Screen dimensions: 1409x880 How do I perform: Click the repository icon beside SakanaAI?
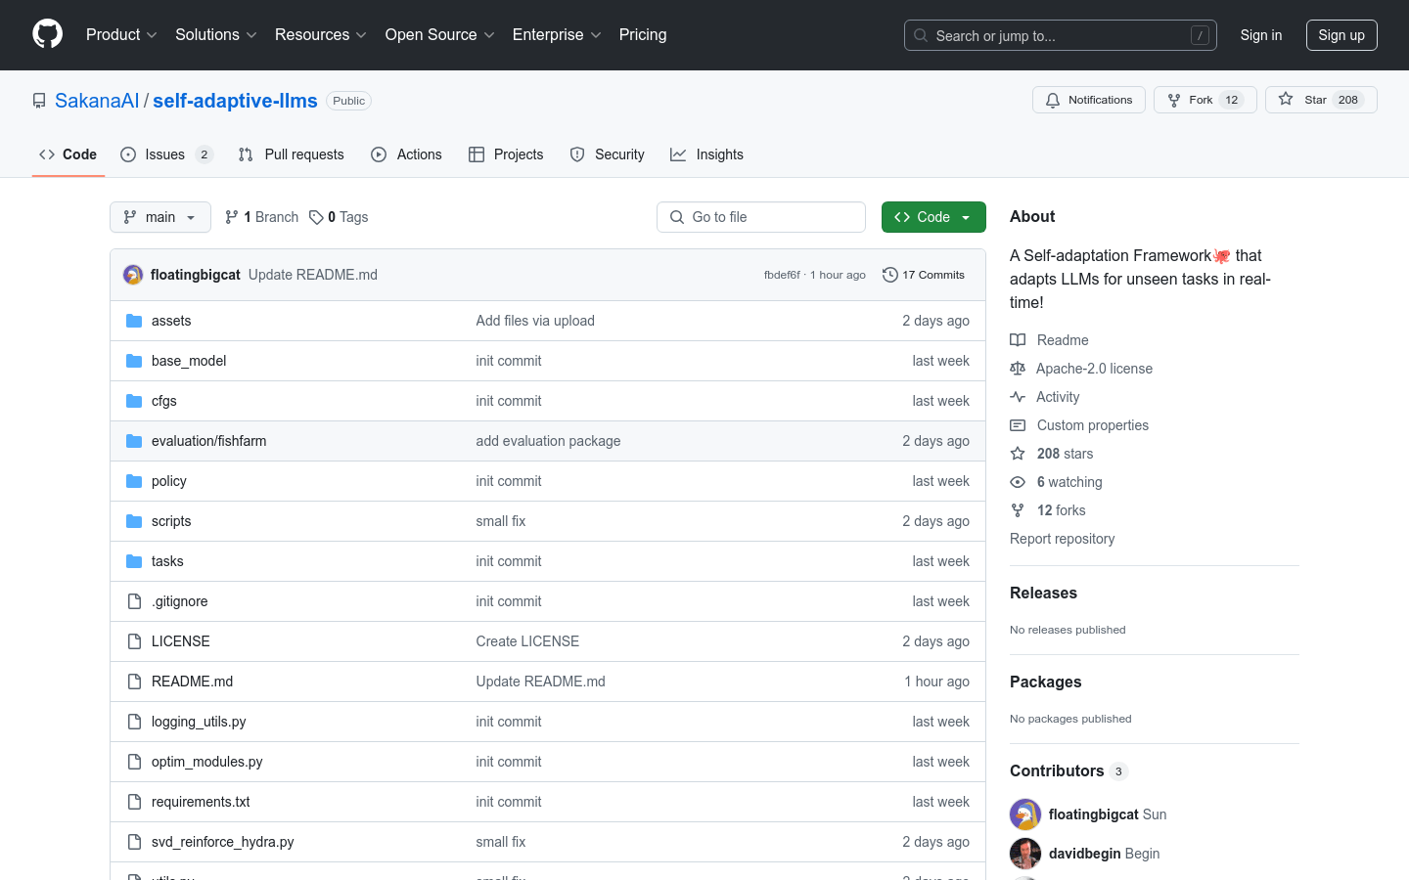click(x=39, y=101)
